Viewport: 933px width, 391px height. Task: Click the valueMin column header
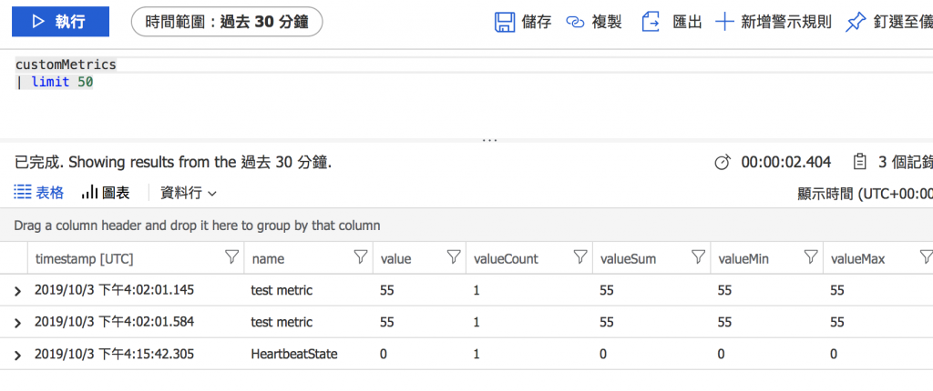742,258
